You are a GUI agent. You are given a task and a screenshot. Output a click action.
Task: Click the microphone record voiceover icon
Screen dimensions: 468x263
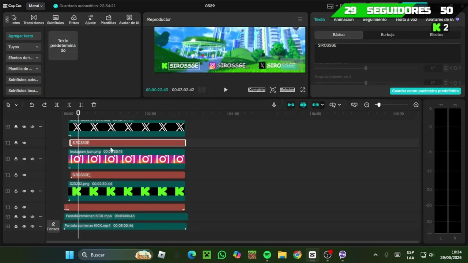tap(274, 105)
